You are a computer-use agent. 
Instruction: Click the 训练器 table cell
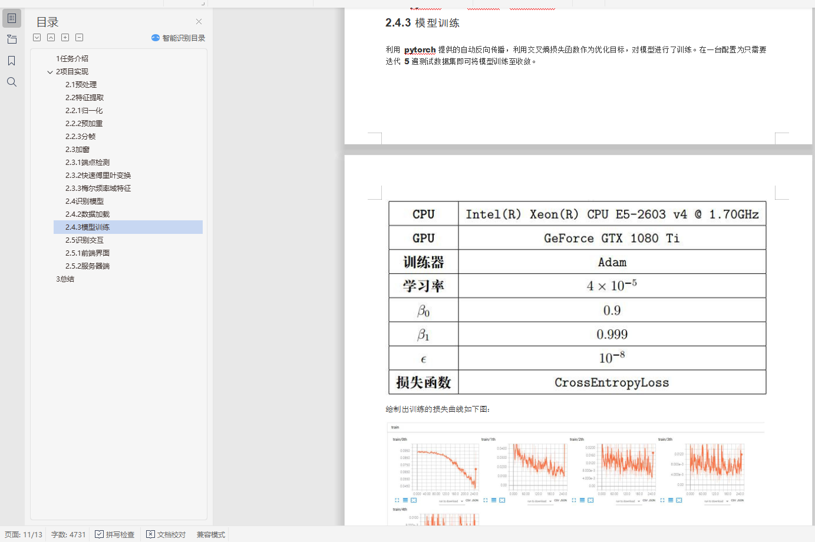point(424,262)
